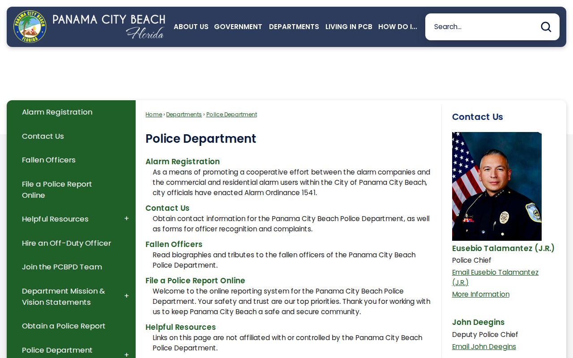Open Alarm Registration in the sidebar
Screen dimensions: 573x358
57,112
